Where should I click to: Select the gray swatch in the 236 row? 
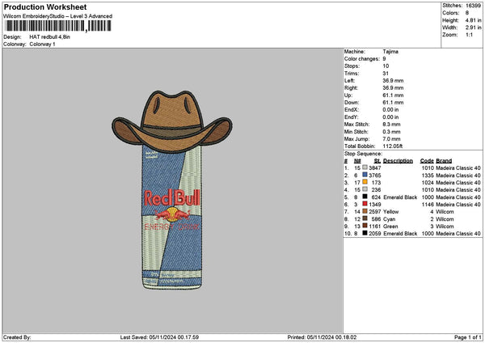pos(365,189)
